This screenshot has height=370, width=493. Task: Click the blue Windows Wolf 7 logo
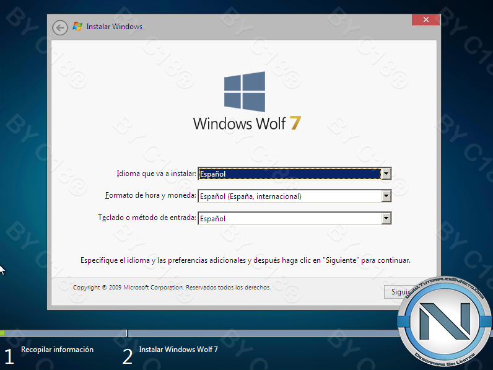(245, 92)
